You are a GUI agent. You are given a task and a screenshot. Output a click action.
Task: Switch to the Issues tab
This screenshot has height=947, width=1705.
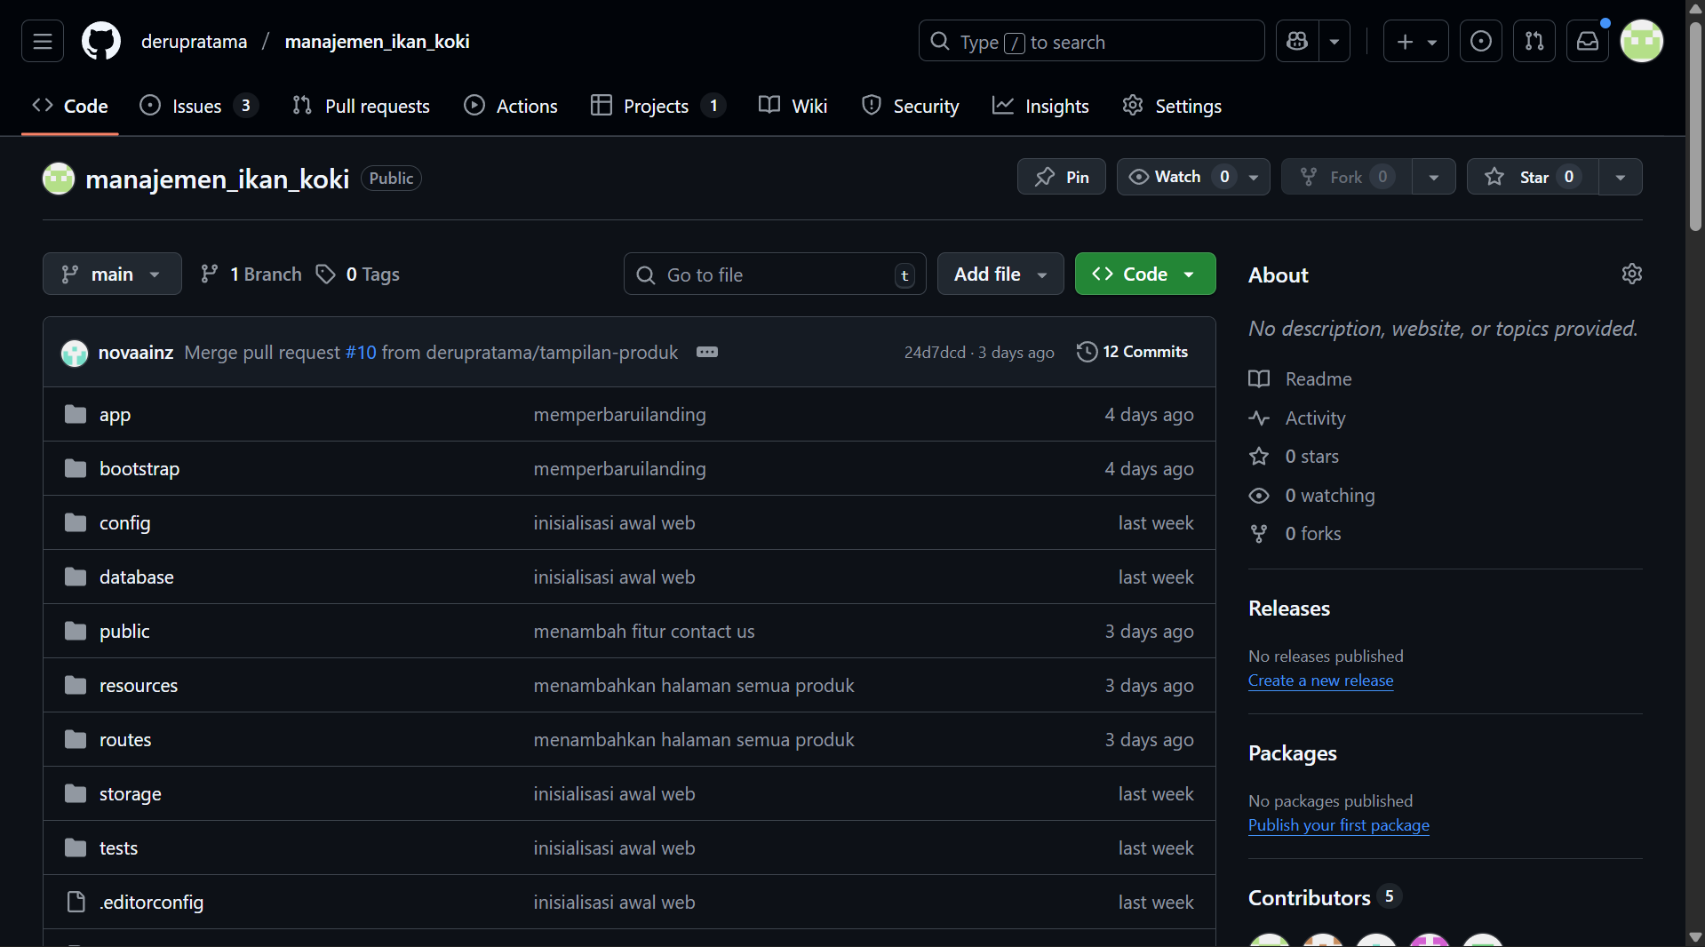coord(197,106)
